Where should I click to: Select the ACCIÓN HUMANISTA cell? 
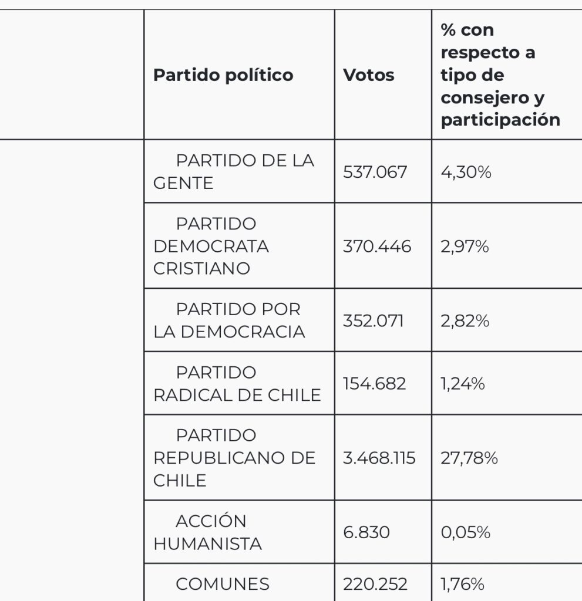tap(239, 532)
